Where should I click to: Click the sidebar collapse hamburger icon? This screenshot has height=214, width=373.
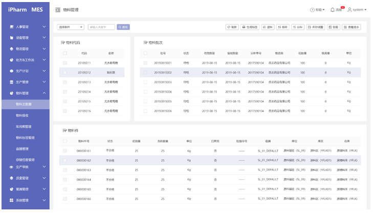point(58,10)
